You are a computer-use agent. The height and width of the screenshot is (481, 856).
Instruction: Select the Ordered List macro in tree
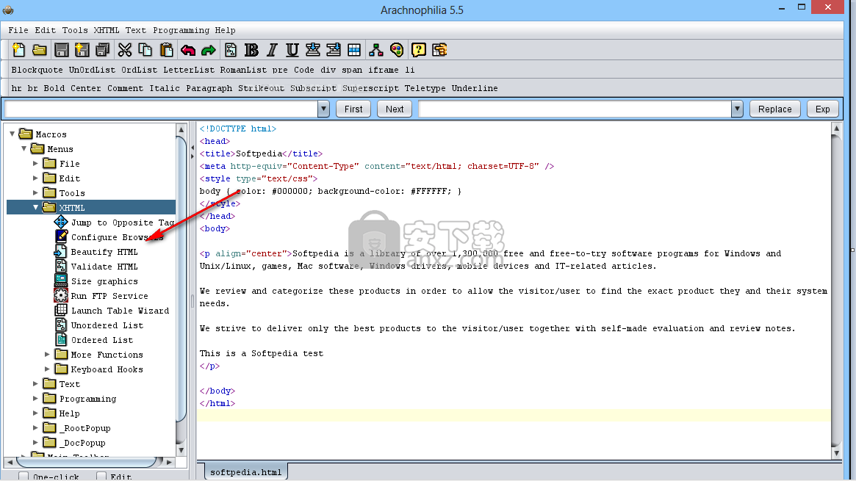coord(102,340)
